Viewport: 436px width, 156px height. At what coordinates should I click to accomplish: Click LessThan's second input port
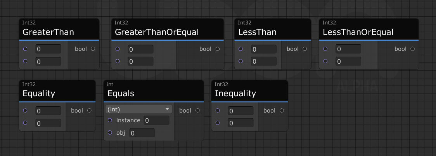tap(241, 61)
